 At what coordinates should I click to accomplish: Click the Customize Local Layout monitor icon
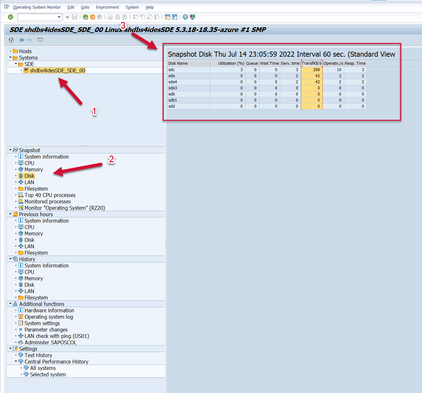click(x=192, y=17)
